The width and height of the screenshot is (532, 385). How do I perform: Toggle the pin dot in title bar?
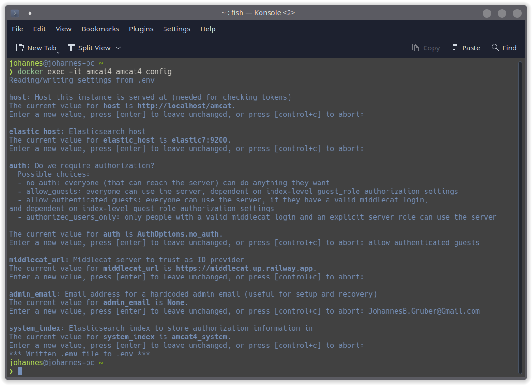click(x=30, y=13)
